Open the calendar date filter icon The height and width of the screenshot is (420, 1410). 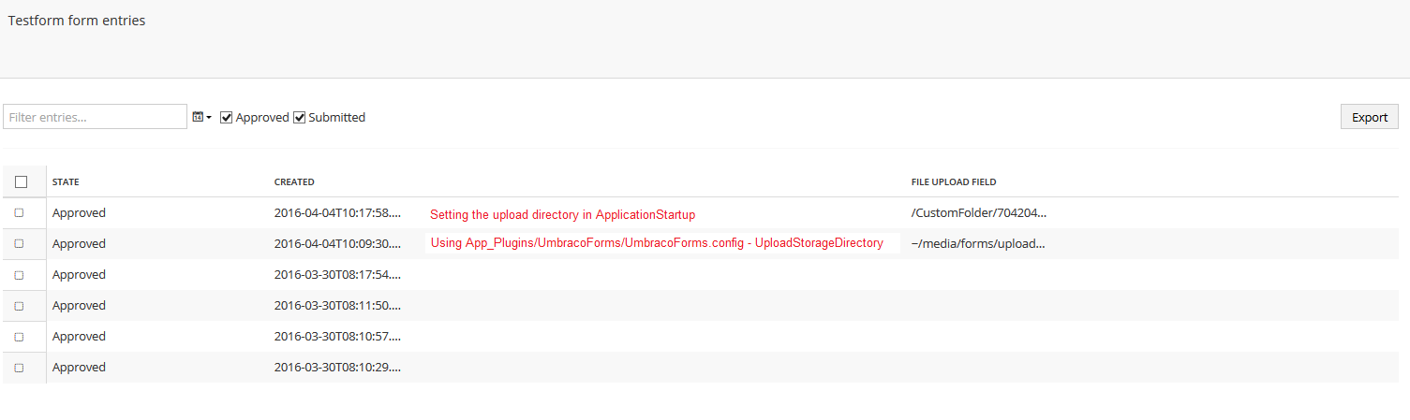pyautogui.click(x=198, y=117)
